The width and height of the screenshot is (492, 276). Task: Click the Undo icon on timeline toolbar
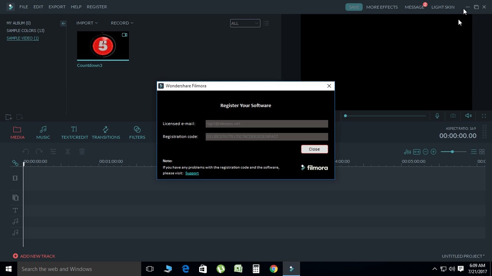click(x=25, y=152)
